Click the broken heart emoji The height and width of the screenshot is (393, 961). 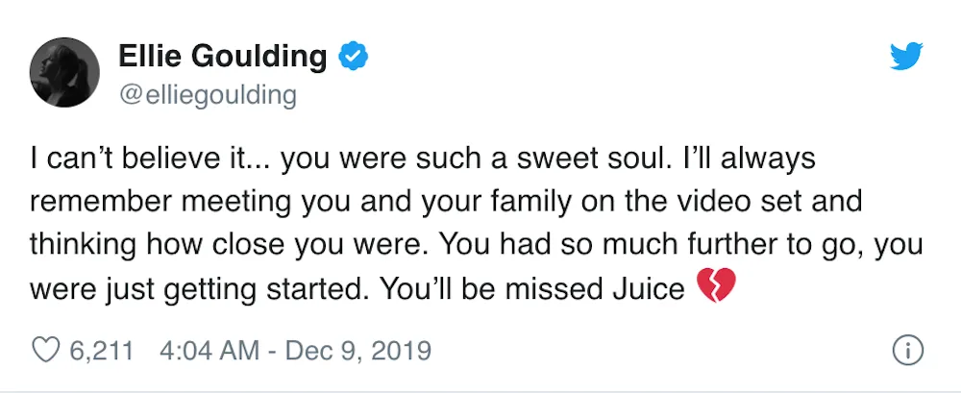pyautogui.click(x=715, y=287)
